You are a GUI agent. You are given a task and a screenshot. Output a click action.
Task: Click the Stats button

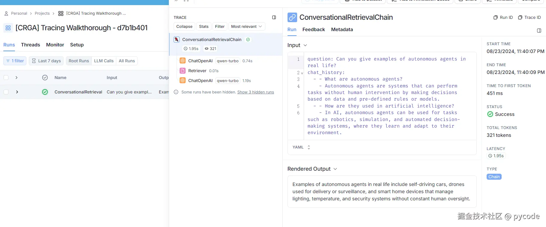pos(204,26)
